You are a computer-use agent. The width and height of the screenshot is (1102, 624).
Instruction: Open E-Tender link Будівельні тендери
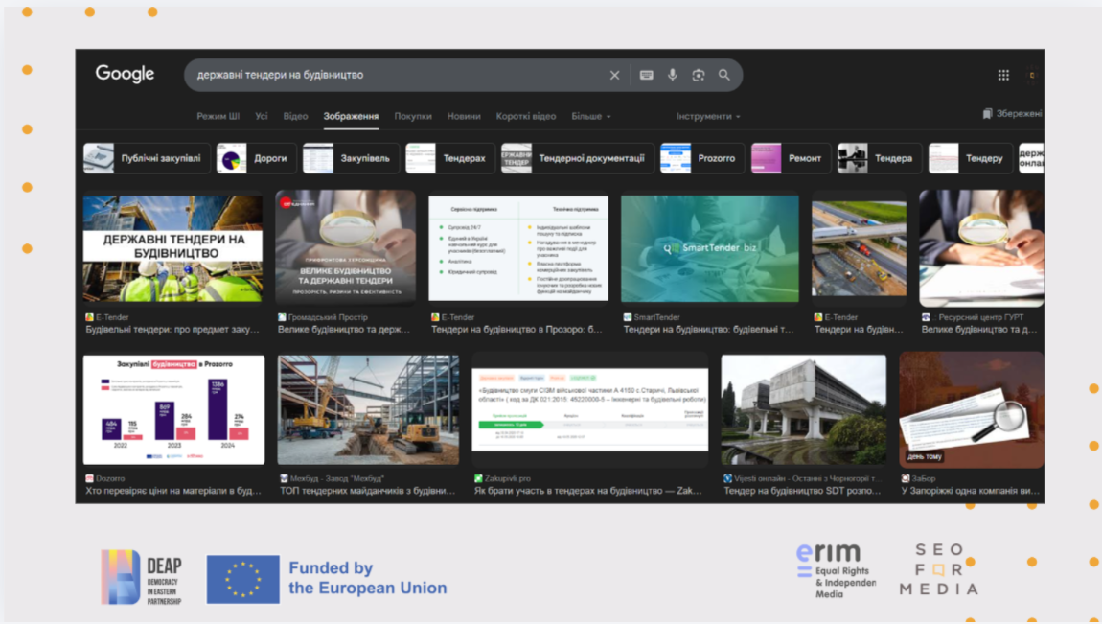pos(172,329)
